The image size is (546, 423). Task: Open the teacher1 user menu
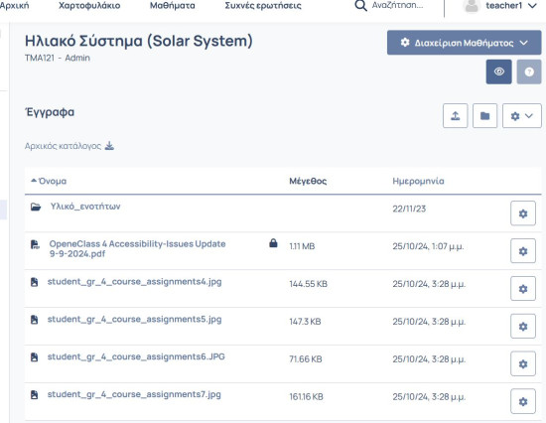[x=499, y=6]
